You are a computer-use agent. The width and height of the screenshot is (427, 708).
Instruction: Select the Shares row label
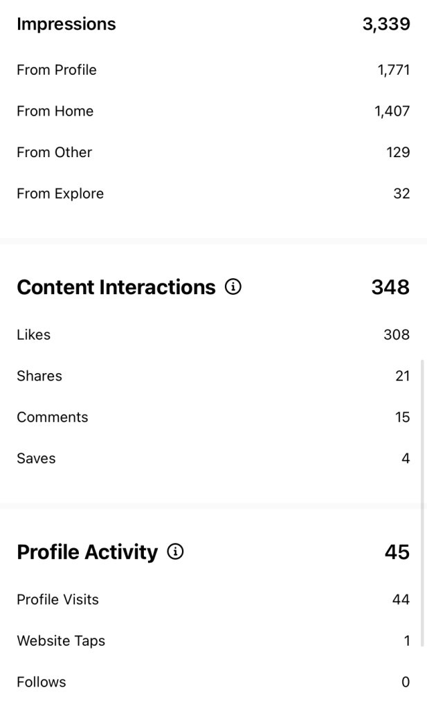[39, 376]
